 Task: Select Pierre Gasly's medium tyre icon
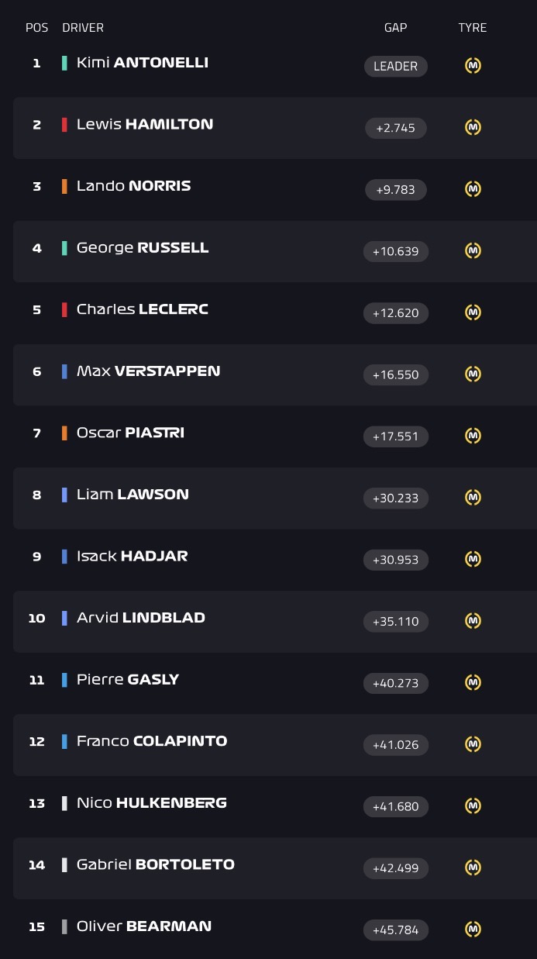coord(473,683)
